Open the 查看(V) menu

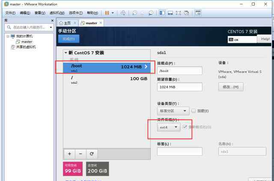pyautogui.click(x=40, y=13)
